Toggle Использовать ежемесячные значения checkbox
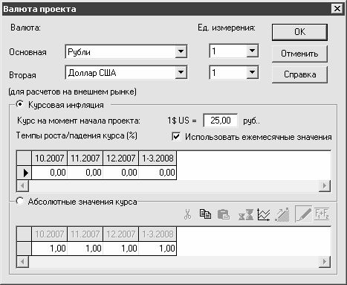 coord(176,137)
